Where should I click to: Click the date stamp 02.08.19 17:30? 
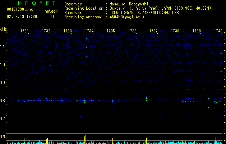tap(22, 17)
